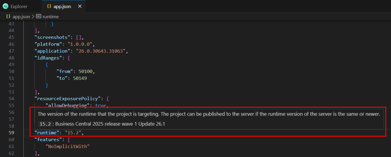Open the app.json breadcrumb dropdown
The width and height of the screenshot is (391, 157).
[21, 17]
